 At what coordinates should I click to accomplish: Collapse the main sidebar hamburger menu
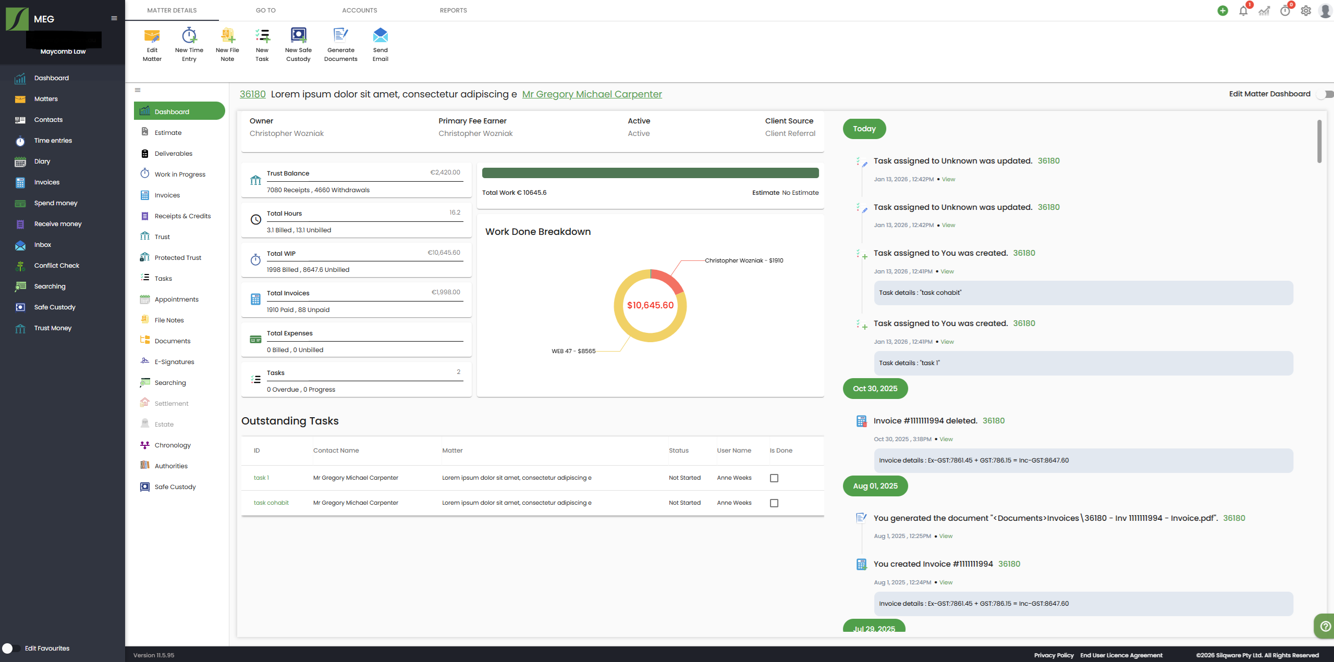[114, 18]
